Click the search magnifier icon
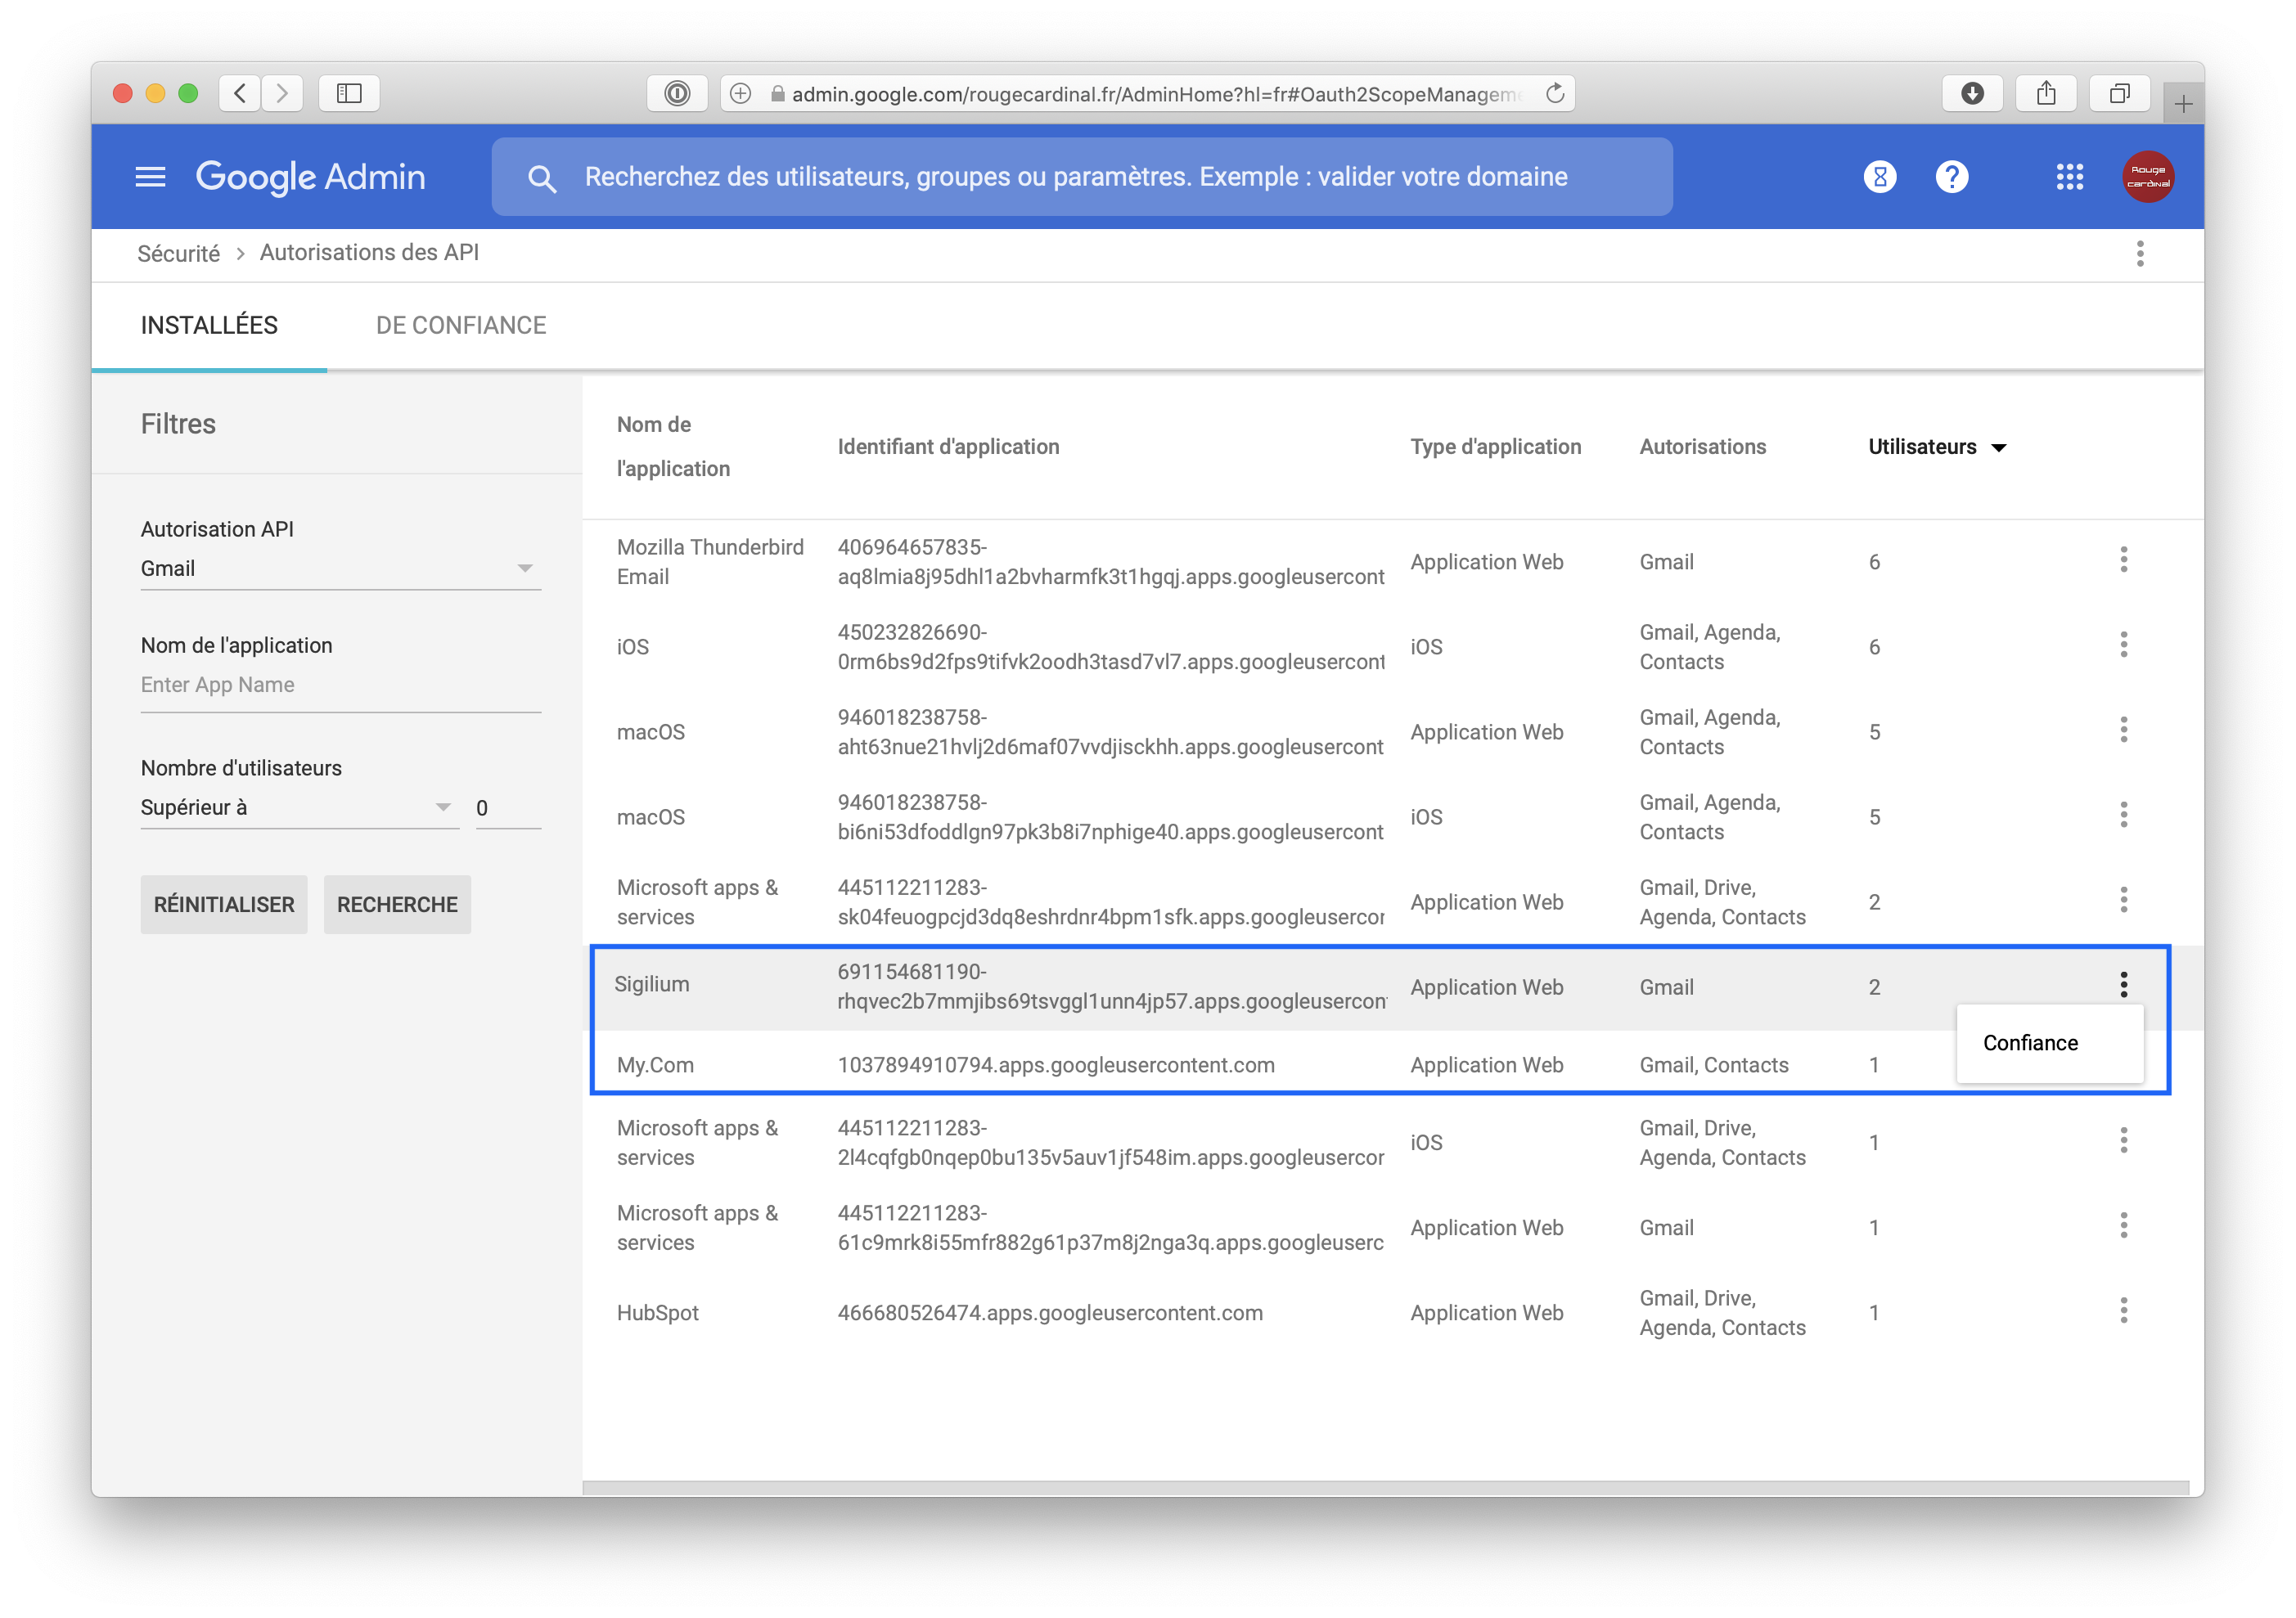This screenshot has width=2296, height=1618. point(541,178)
